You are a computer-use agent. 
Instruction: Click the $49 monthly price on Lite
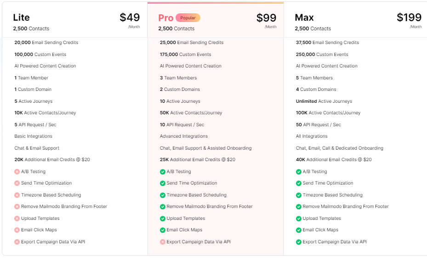pos(130,17)
